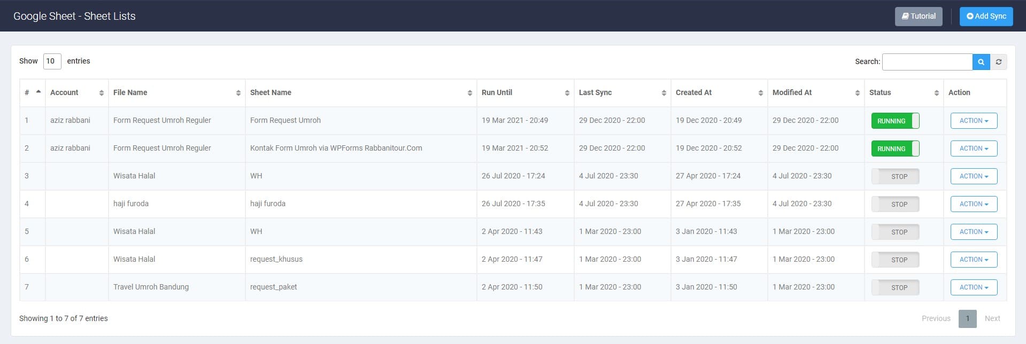Click the refresh icon beside search
1026x344 pixels.
pos(999,62)
